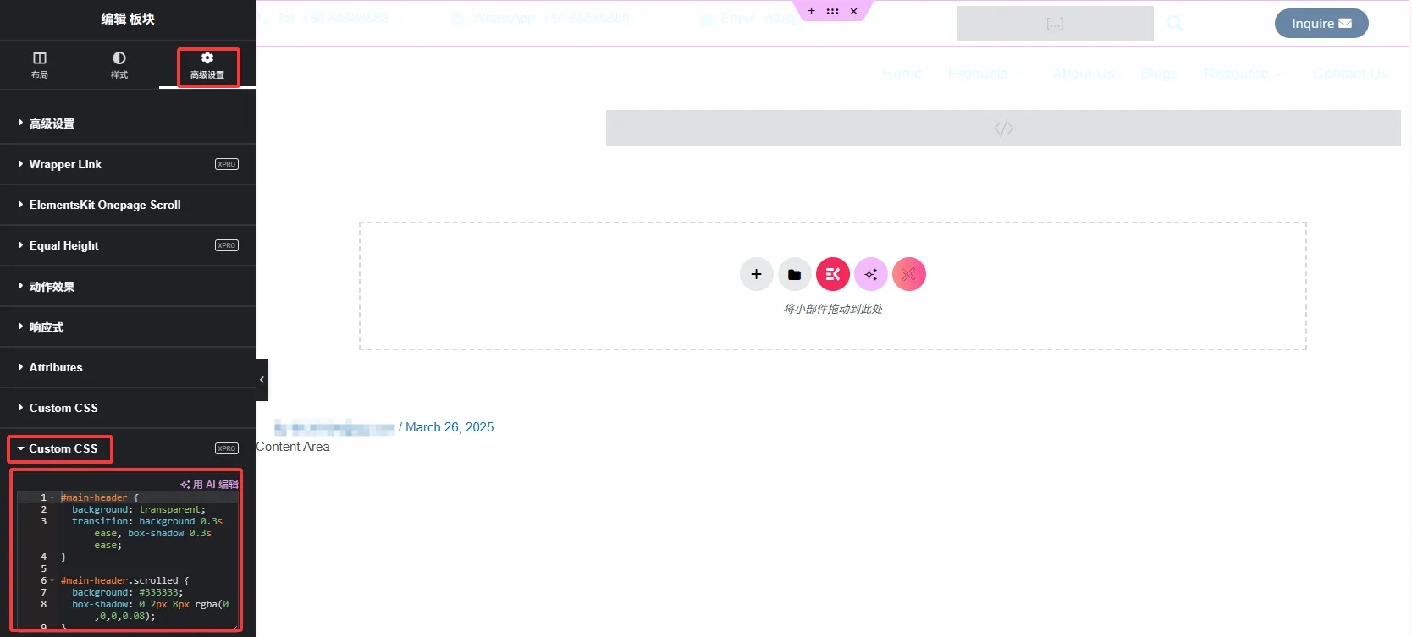The image size is (1412, 637).
Task: Expand the 高级设置 section
Action: tap(52, 124)
